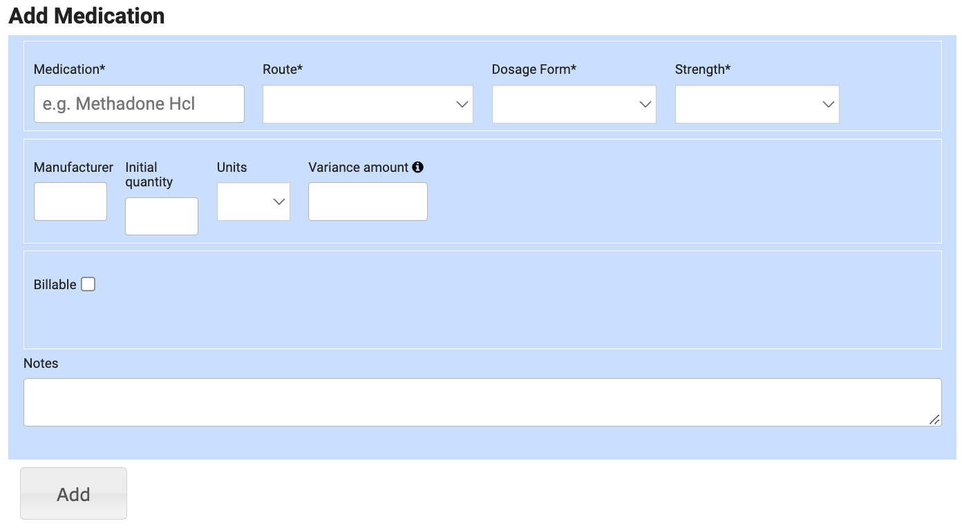The height and width of the screenshot is (530, 962).
Task: Click the Variance amount text field
Action: pos(368,202)
